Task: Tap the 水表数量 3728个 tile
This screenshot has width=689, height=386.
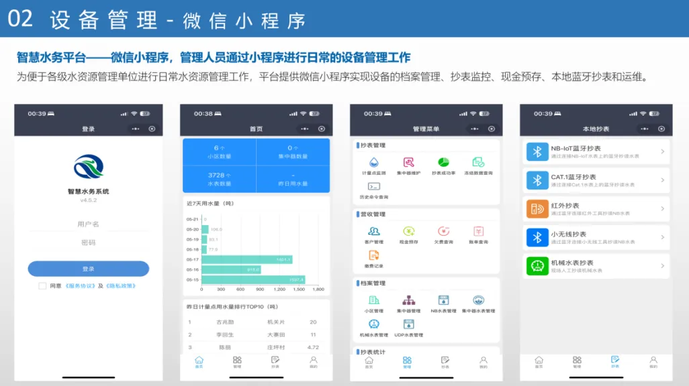Action: coord(220,179)
